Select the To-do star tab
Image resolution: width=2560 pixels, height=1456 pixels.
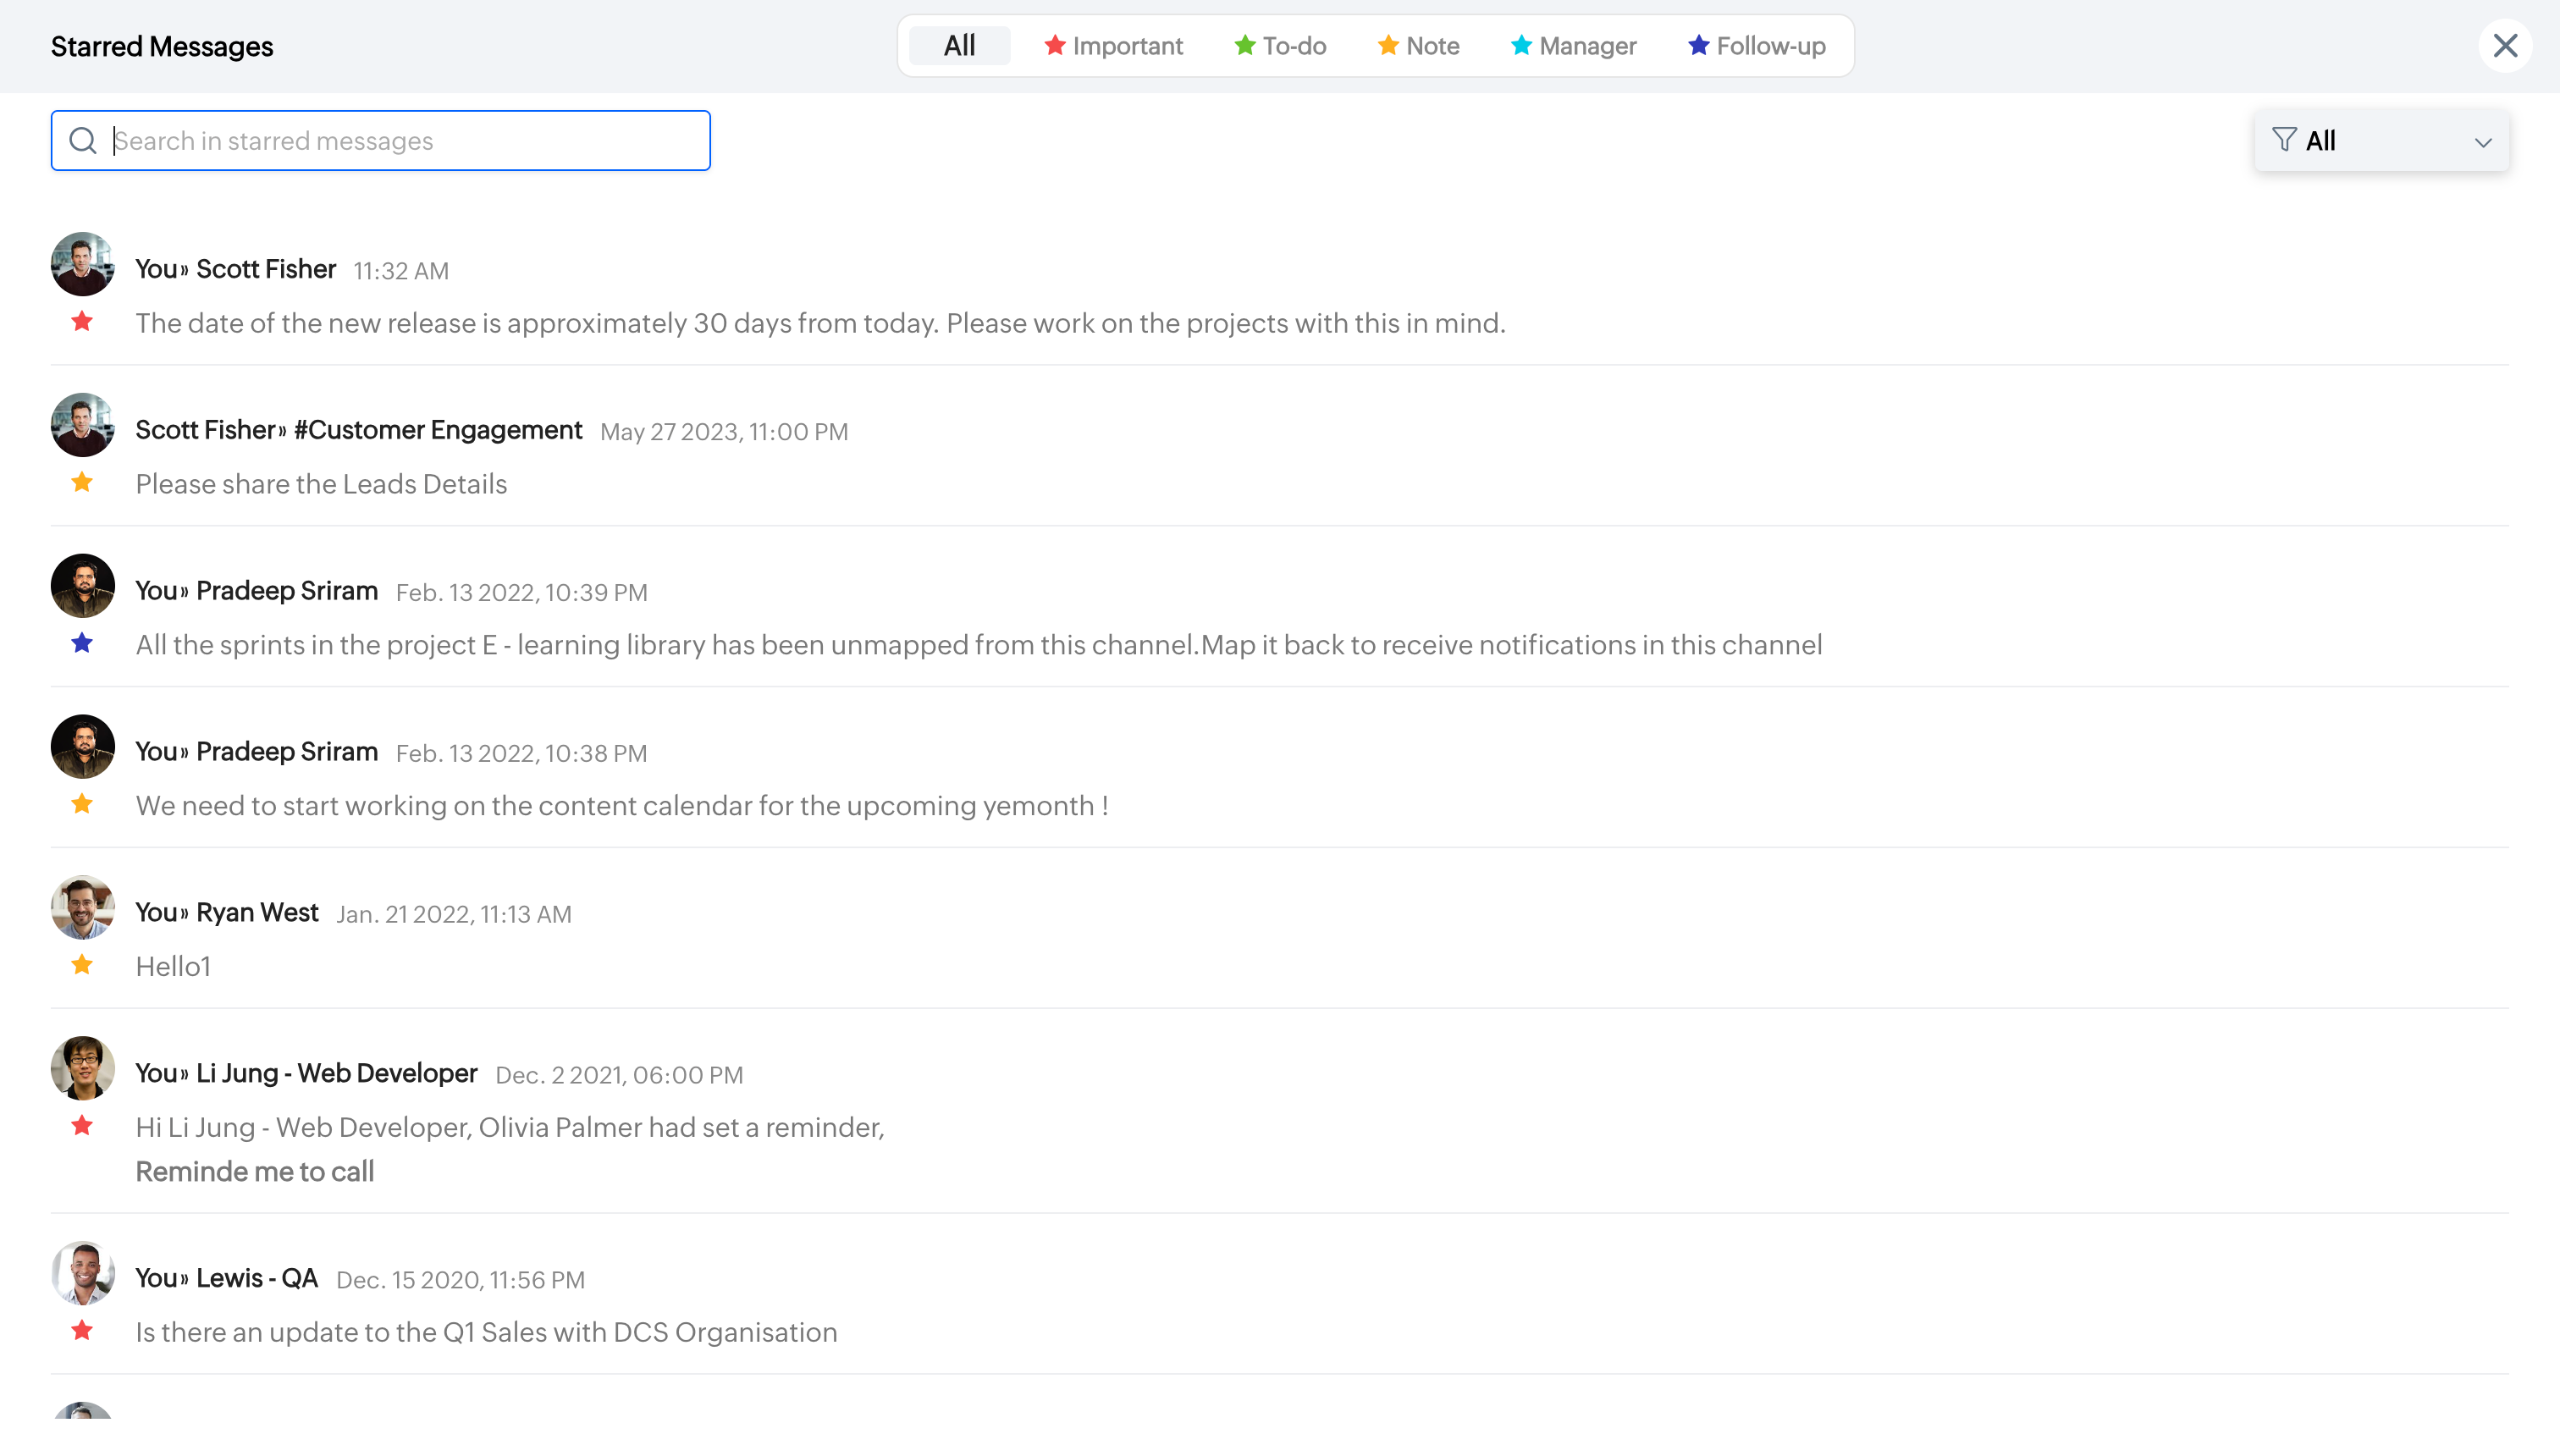(1280, 46)
